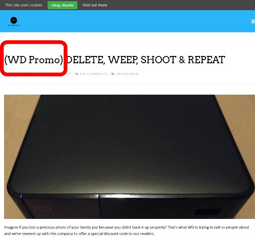
Task: Click the WD logo on the drive
Action: (x=43, y=209)
